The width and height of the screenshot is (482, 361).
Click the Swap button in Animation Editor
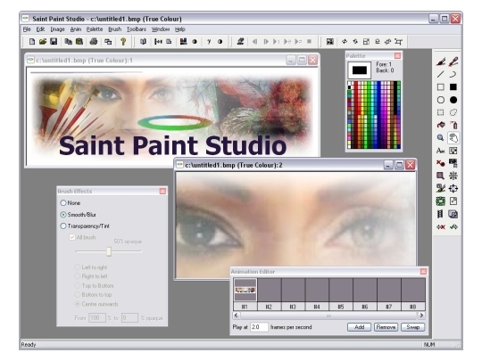pos(413,327)
